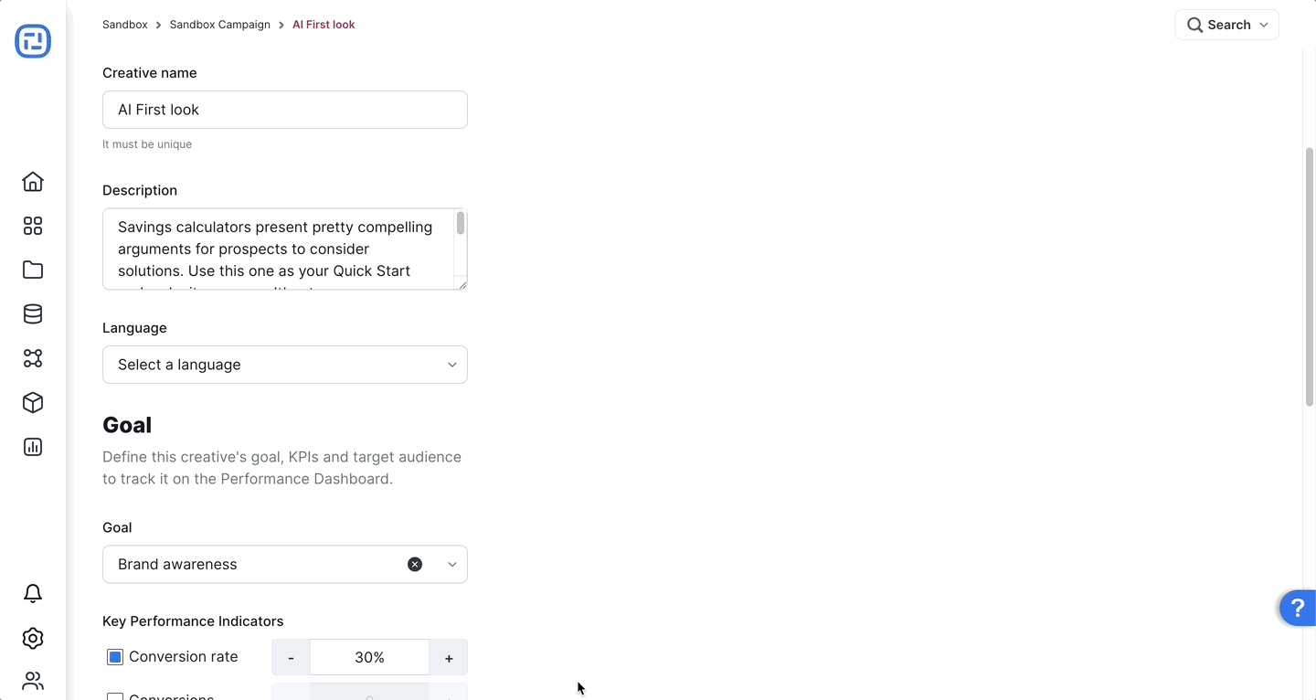The width and height of the screenshot is (1316, 700).
Task: Go to Sandbox Campaign breadcrumb
Action: [220, 25]
